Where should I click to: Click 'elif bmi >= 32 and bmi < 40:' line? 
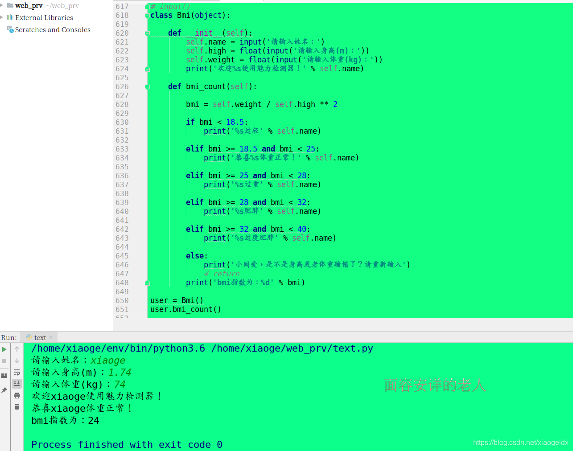pyautogui.click(x=248, y=229)
